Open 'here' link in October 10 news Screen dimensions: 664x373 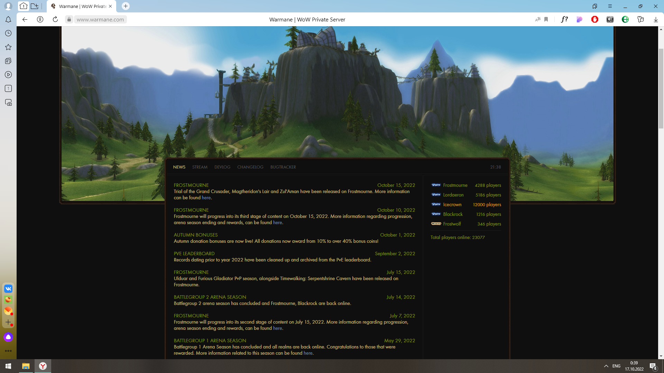[x=277, y=223]
